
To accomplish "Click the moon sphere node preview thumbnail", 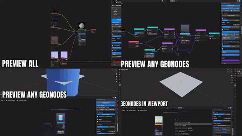I will pos(82,26).
